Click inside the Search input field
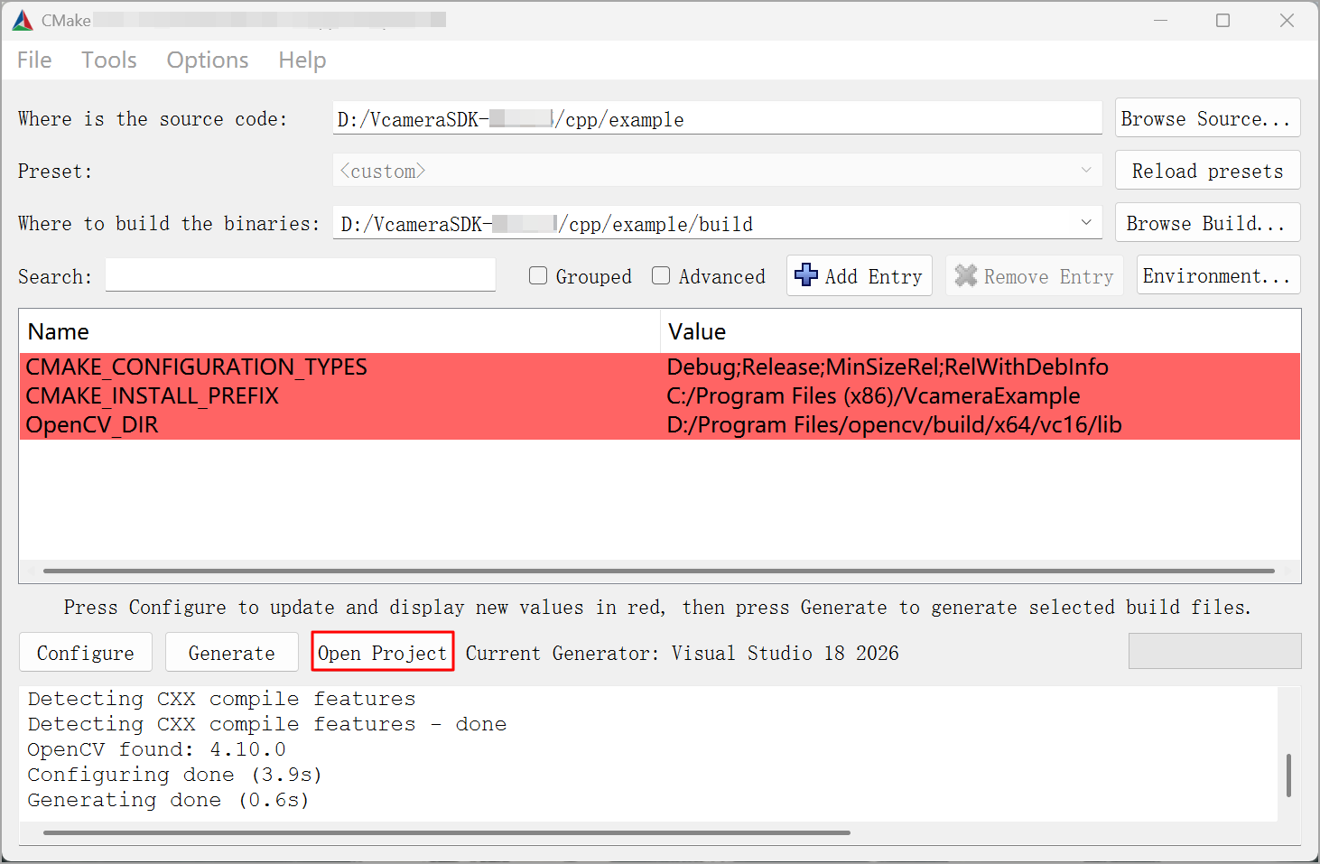 [x=301, y=275]
